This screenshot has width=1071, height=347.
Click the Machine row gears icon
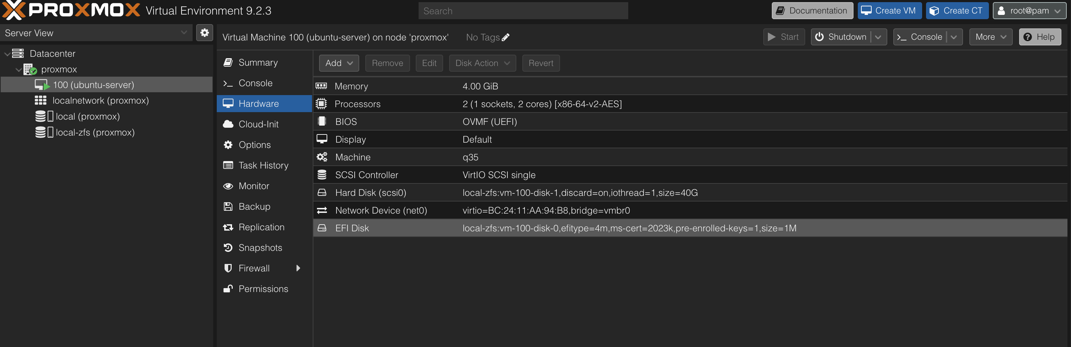[322, 157]
